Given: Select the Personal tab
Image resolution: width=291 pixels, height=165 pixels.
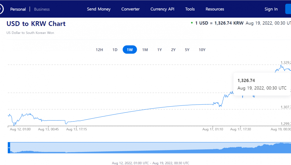Looking at the screenshot, I should pyautogui.click(x=18, y=9).
